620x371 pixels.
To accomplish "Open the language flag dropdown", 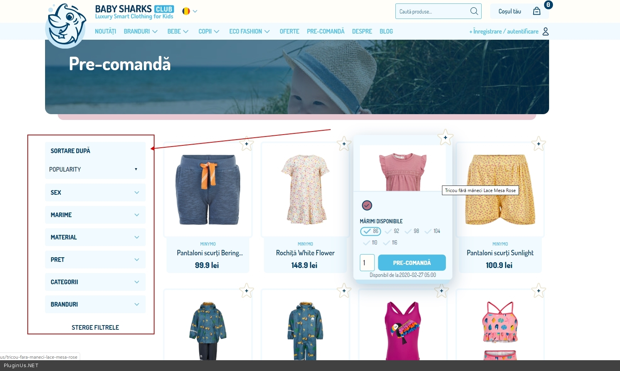I will (190, 11).
